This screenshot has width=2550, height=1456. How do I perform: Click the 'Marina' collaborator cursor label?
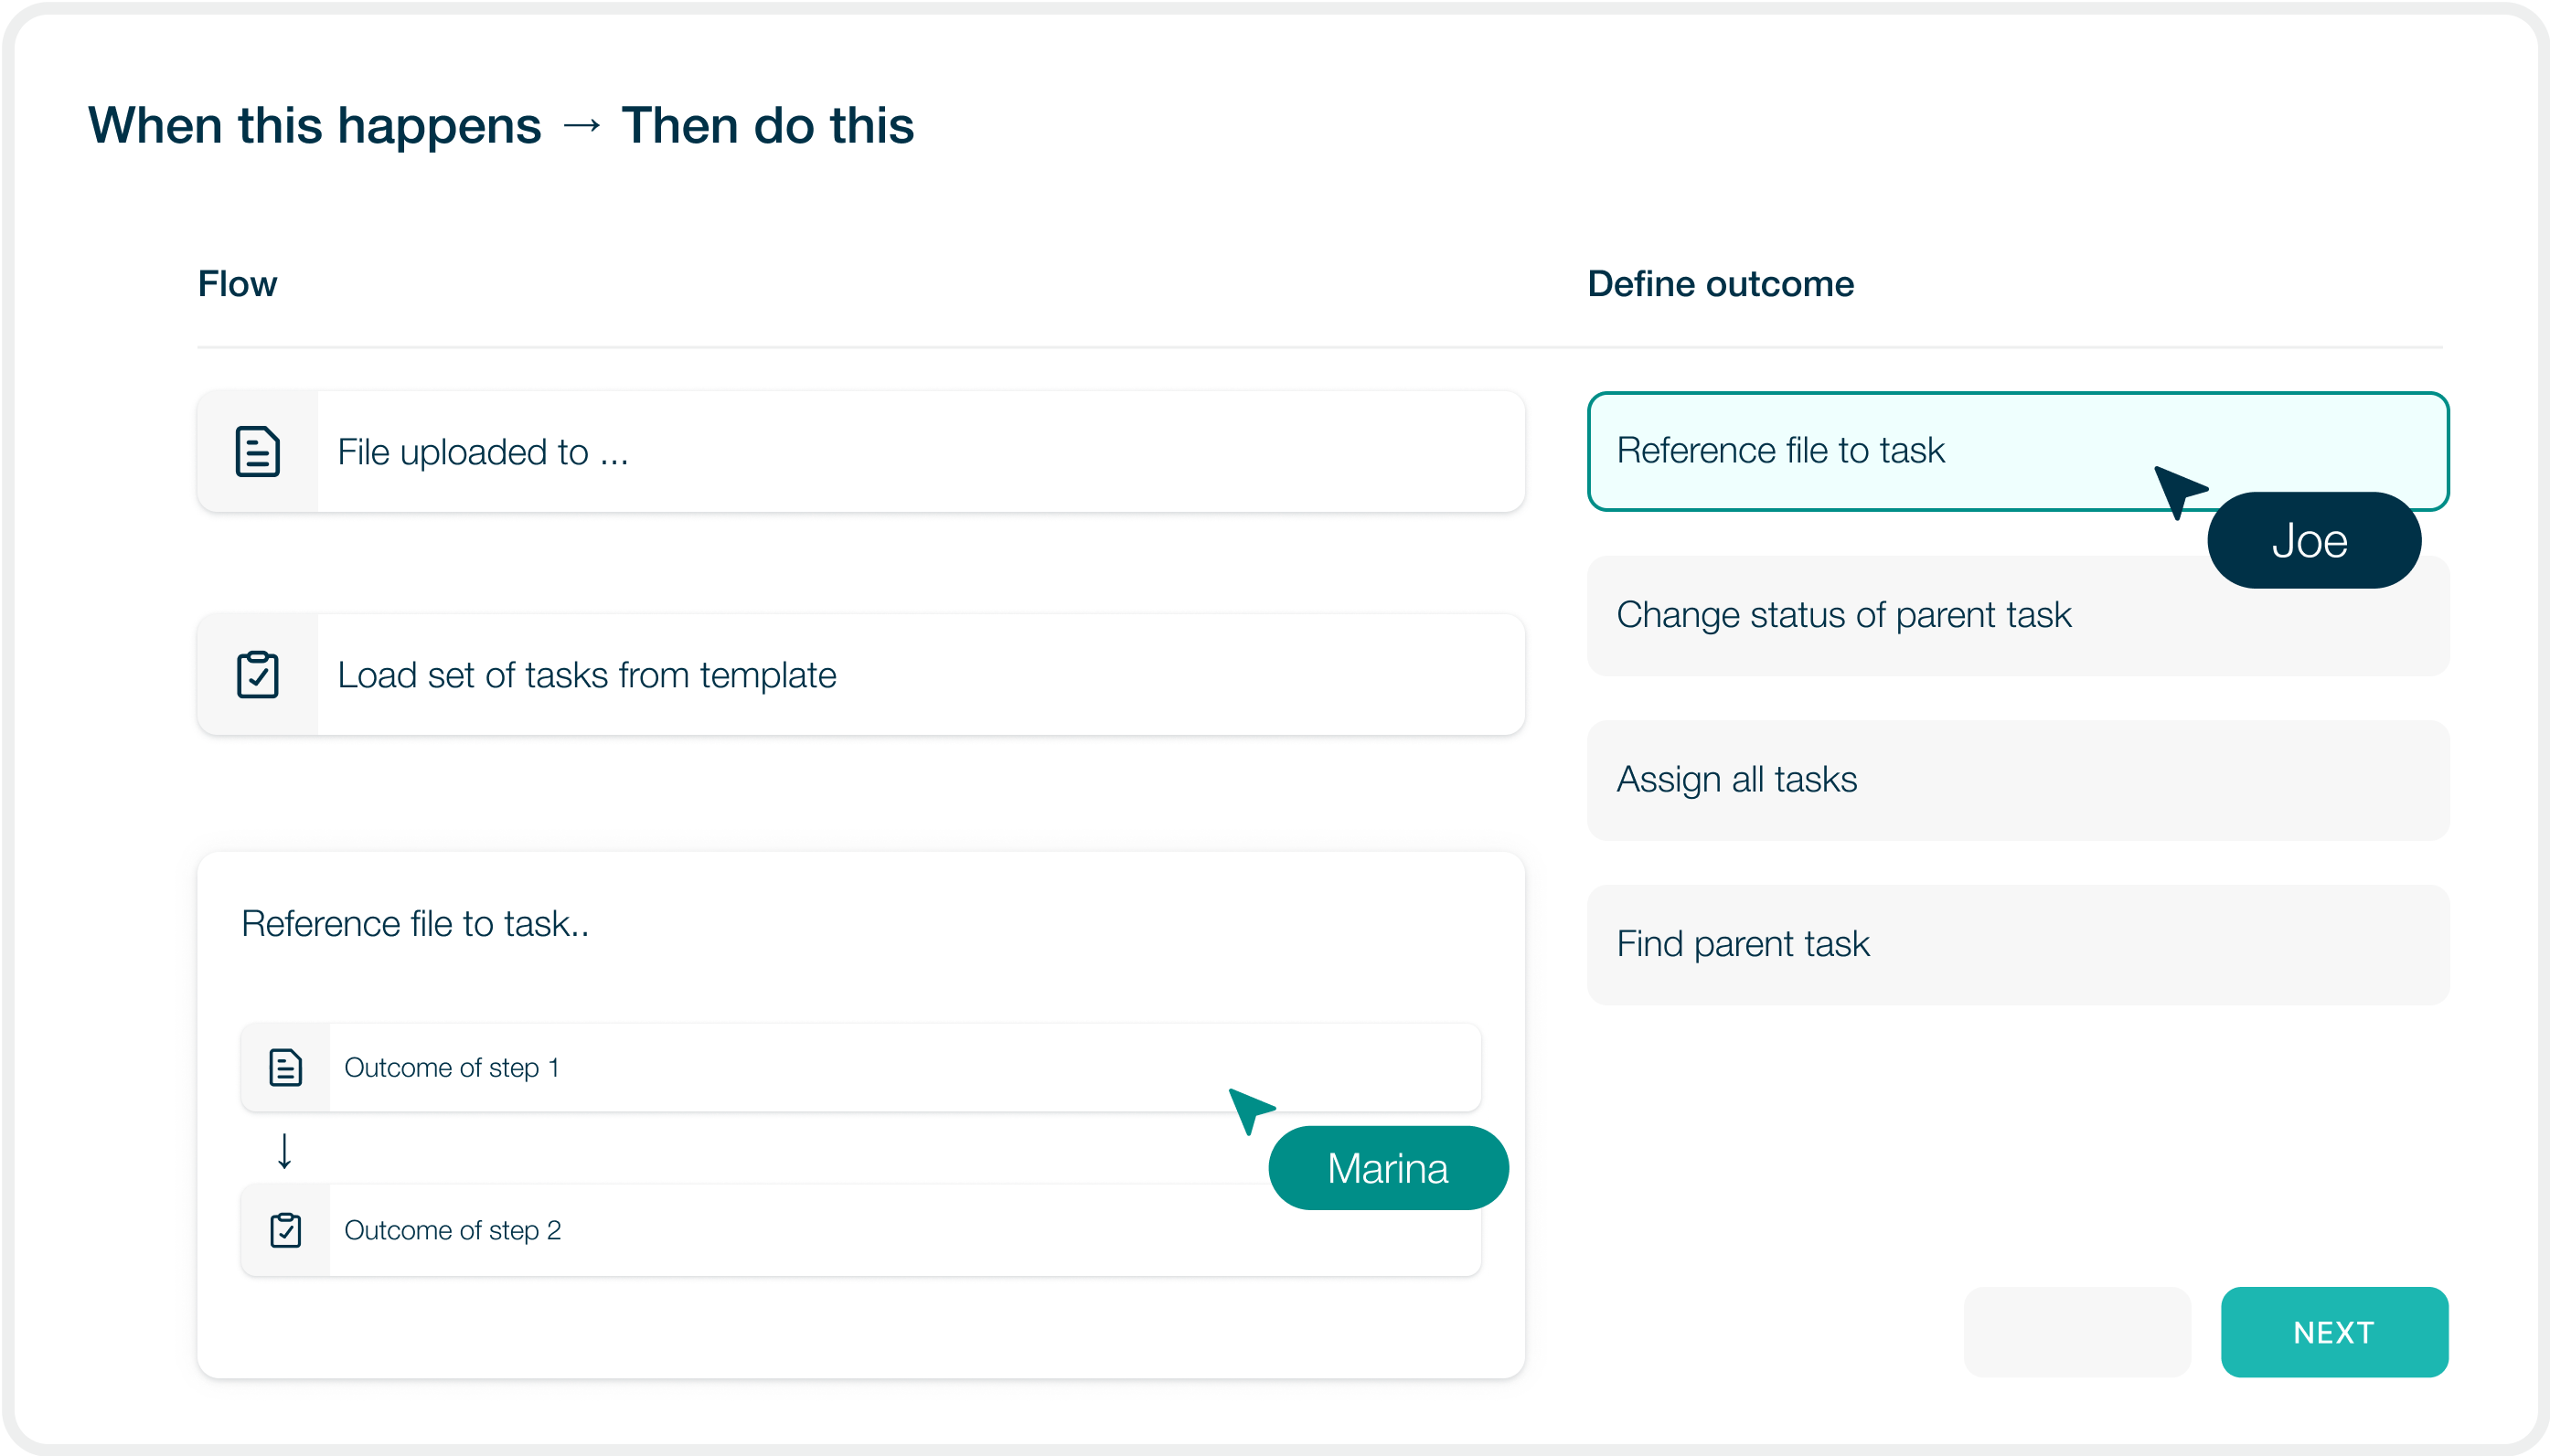coord(1388,1168)
